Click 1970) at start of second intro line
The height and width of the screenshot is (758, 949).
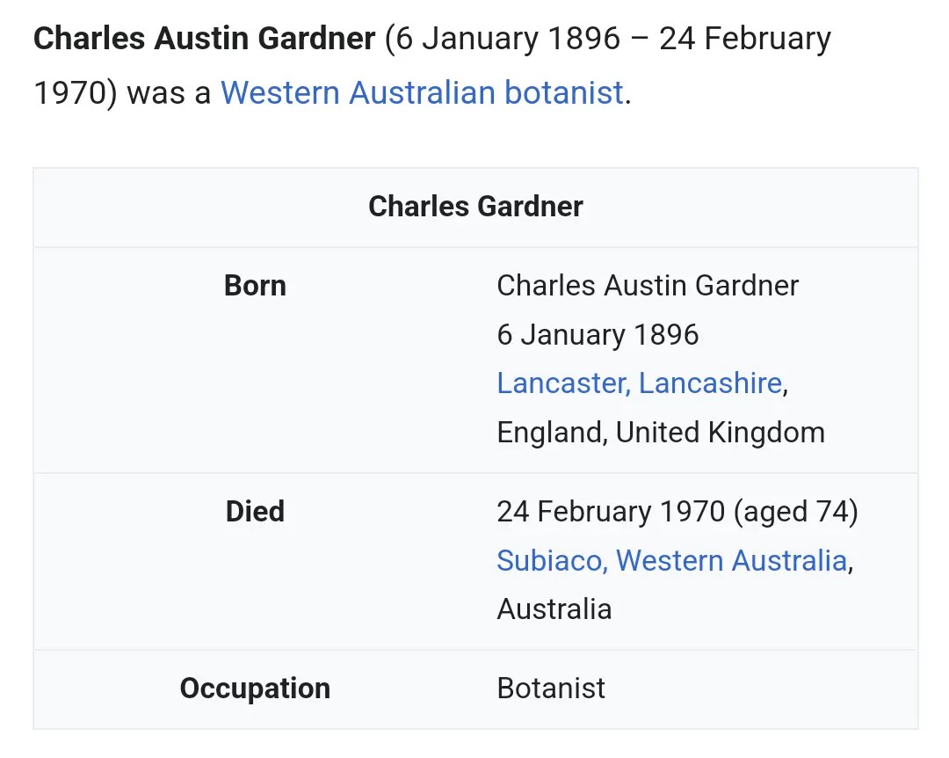75,92
